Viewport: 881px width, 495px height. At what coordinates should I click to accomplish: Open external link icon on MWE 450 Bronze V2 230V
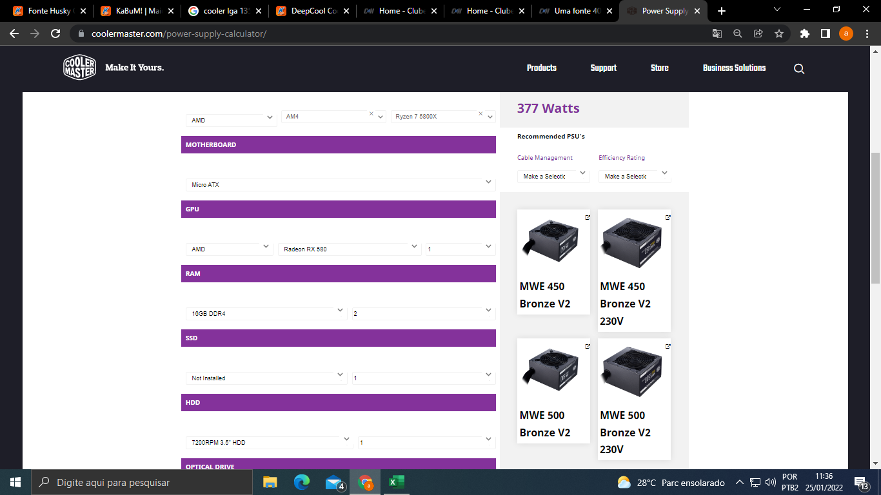point(668,217)
